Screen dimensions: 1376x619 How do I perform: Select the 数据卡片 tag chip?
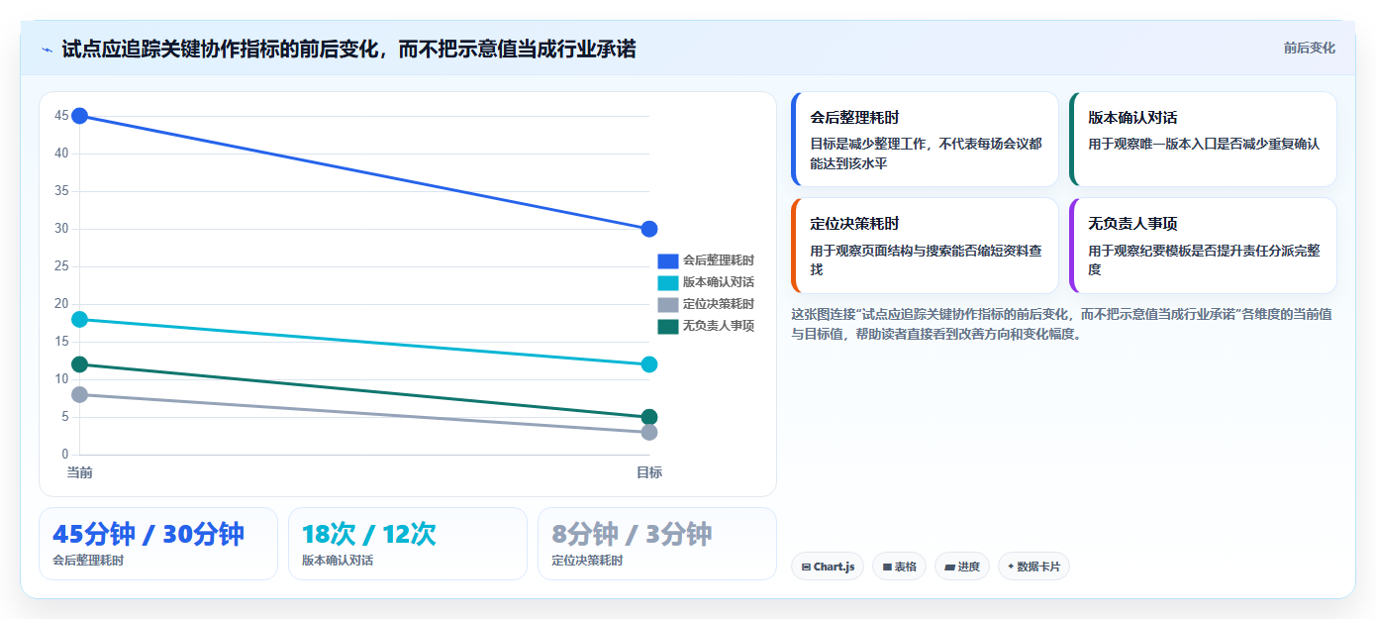point(1033,567)
